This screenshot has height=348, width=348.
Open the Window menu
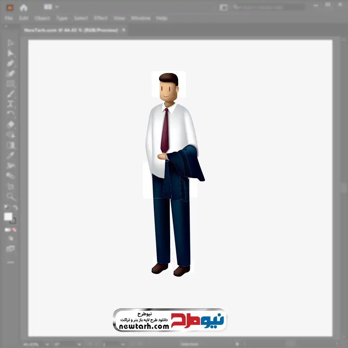pyautogui.click(x=141, y=18)
